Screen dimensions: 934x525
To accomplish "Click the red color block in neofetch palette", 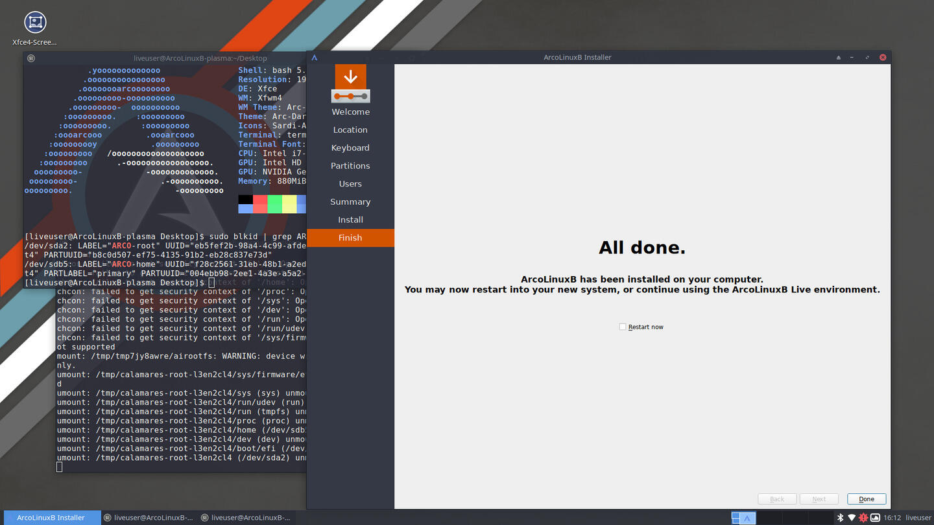I will [260, 204].
